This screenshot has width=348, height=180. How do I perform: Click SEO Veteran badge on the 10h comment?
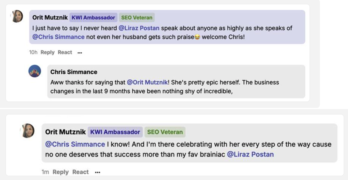[137, 18]
